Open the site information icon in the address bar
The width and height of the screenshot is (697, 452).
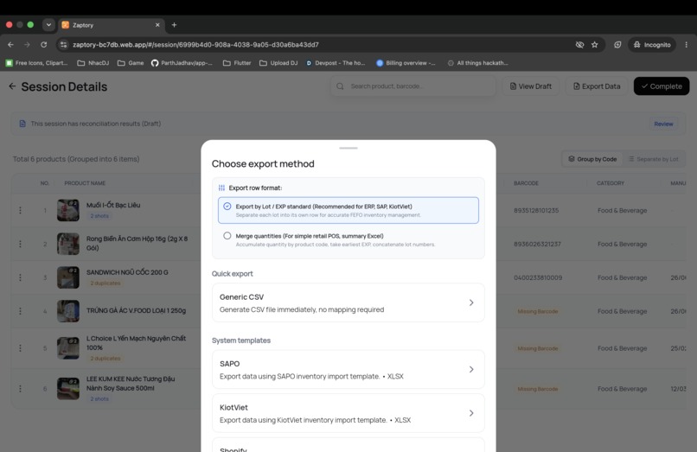point(64,44)
